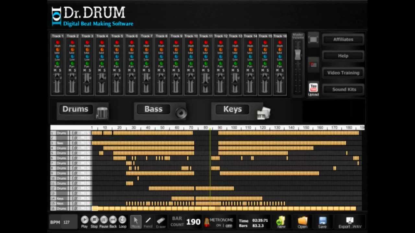Click the Track 1 volume fader
415x233 pixels.
coord(57,78)
